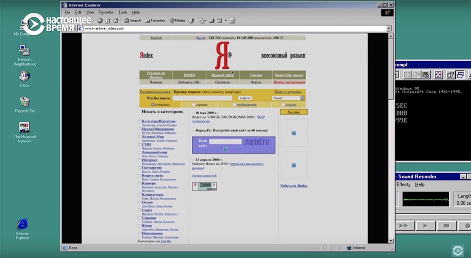471x258 pixels.
Task: Check the Наука/Образование category checkbox
Action: 140,129
